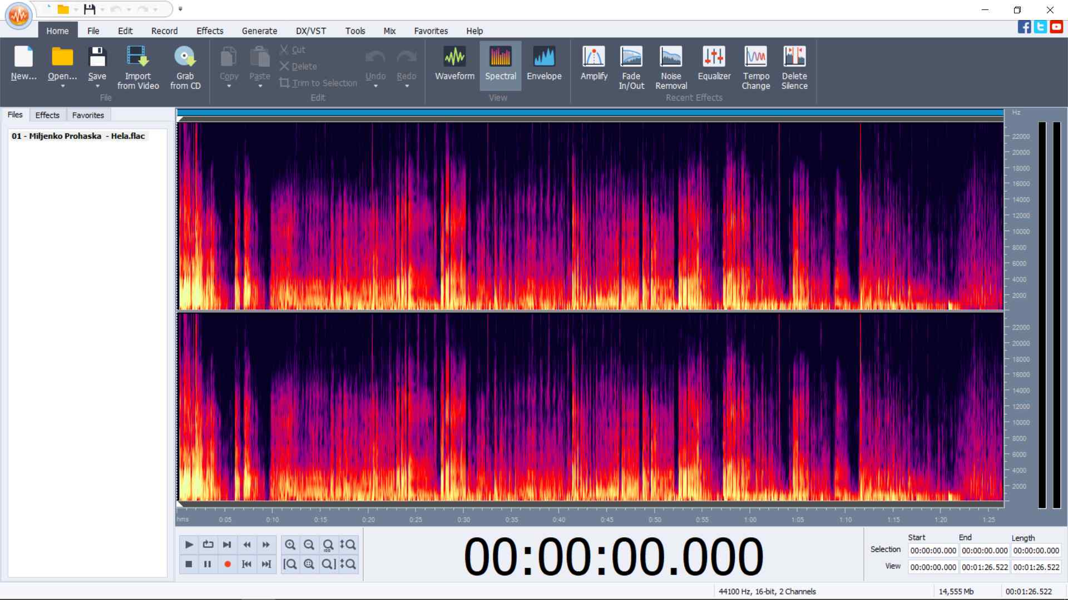
Task: Select the Tempo Change effect
Action: [x=755, y=57]
